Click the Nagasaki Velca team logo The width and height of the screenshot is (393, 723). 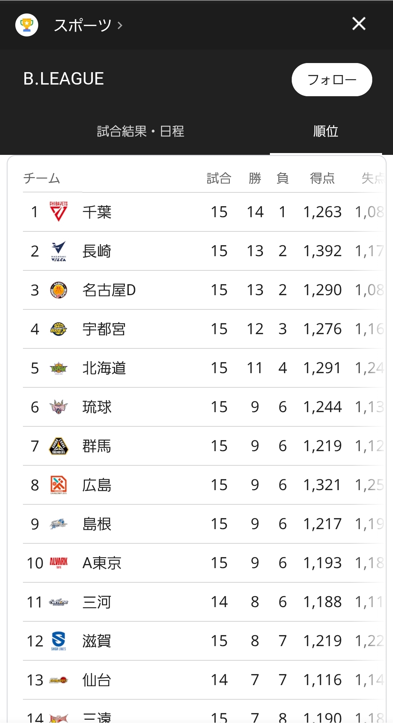(x=58, y=251)
